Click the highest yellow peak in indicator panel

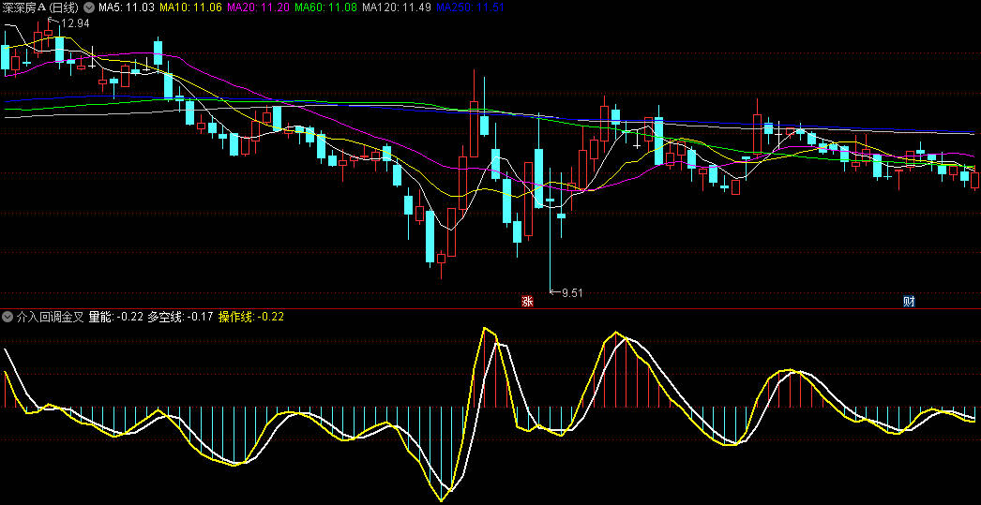[x=486, y=329]
